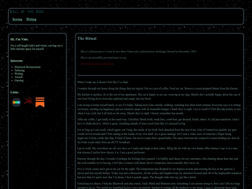Click the italic flash fiction challenge note

tap(139, 52)
